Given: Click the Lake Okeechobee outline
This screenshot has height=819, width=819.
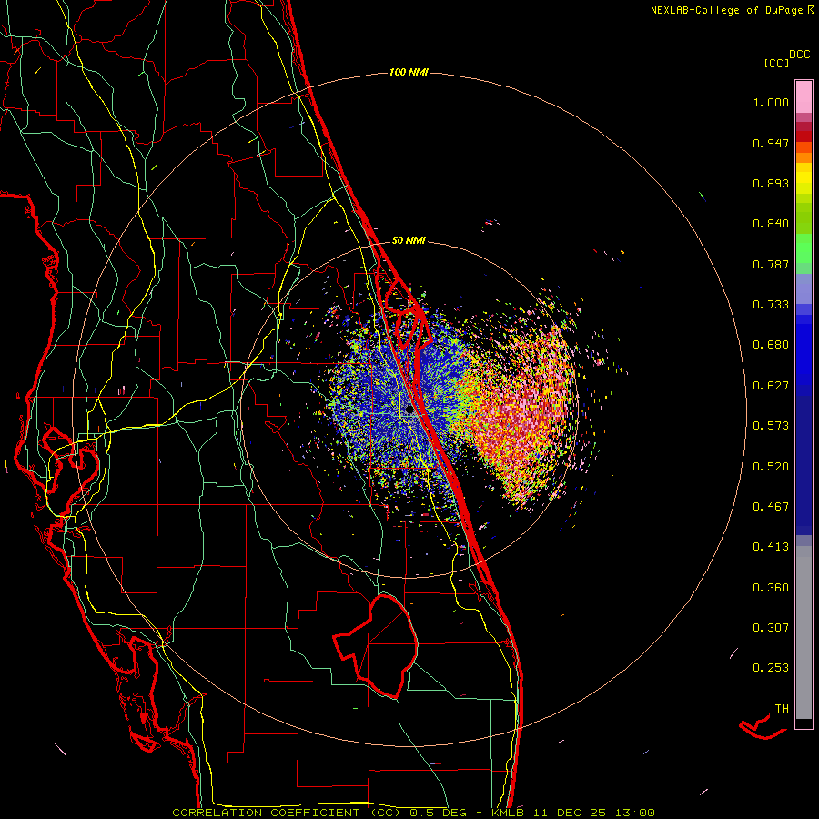Looking at the screenshot, I should coord(376,646).
